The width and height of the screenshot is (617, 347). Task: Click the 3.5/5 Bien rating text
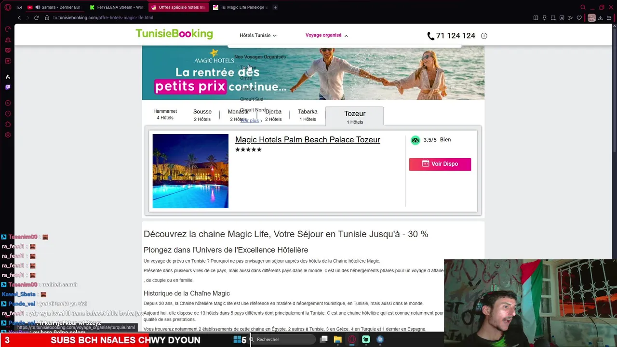click(437, 140)
